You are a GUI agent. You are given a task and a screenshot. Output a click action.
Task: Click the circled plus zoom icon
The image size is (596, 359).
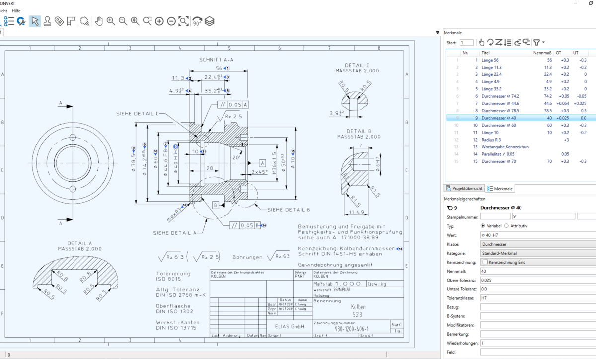(159, 21)
